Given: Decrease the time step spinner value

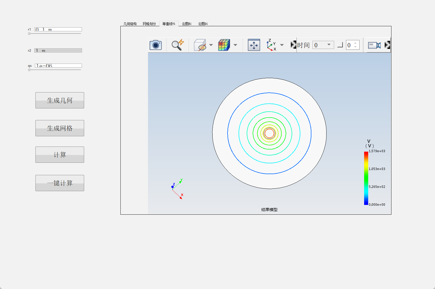Looking at the screenshot, I should pos(355,47).
